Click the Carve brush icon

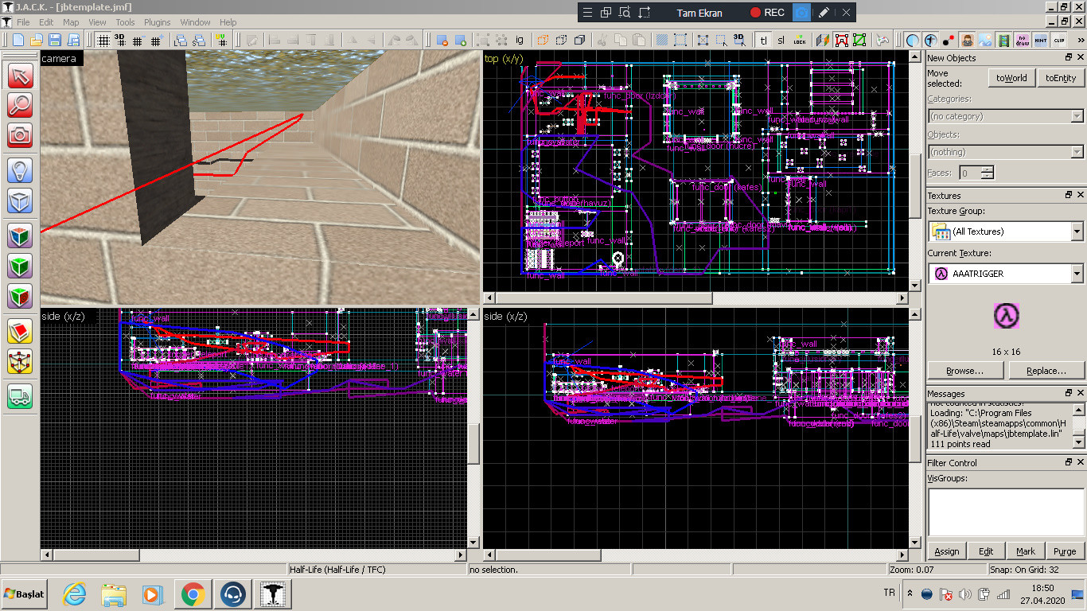point(442,40)
